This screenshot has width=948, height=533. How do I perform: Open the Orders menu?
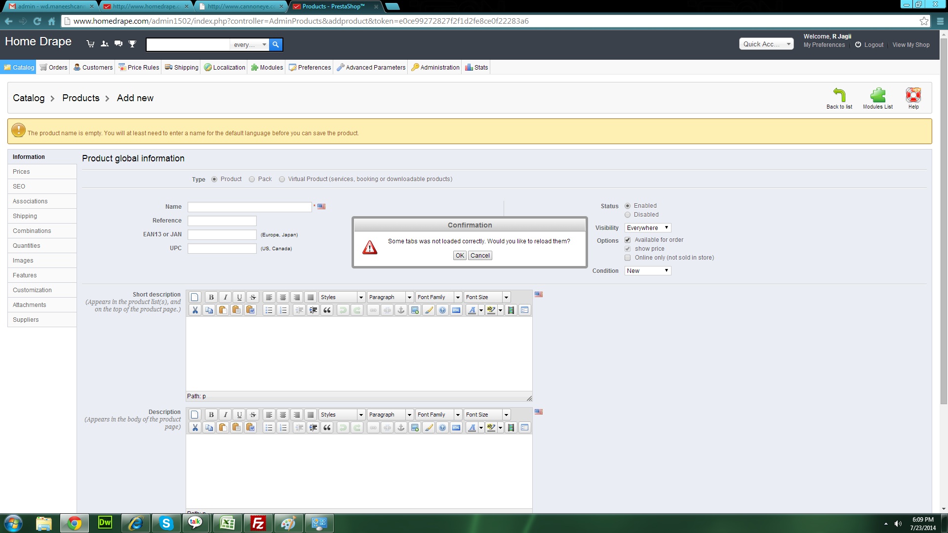(x=53, y=68)
